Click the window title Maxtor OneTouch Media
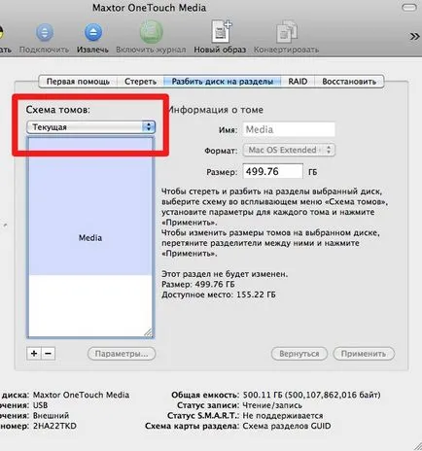Viewport: 422px width, 451px height. (149, 8)
